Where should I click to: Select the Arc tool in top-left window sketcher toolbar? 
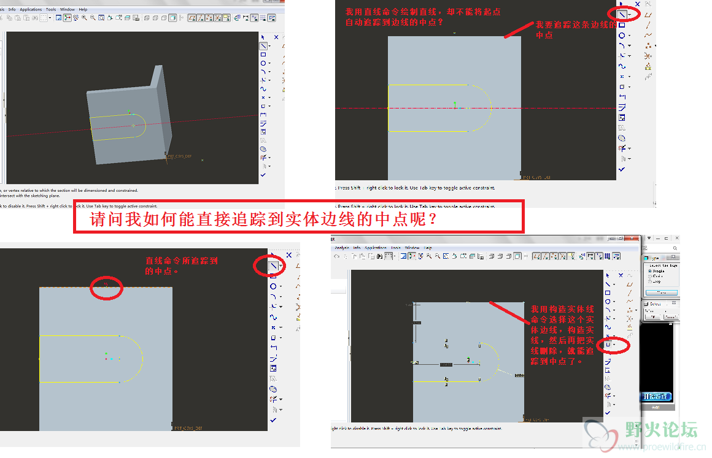pos(263,72)
